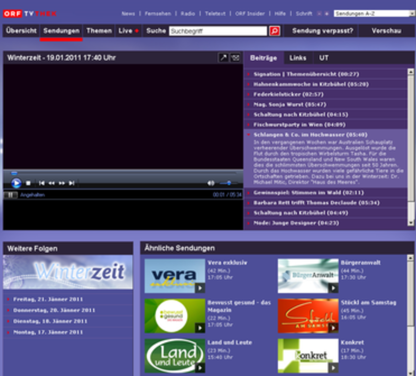Click the Suchbegriff search field
Image resolution: width=416 pixels, height=376 pixels.
(218, 31)
